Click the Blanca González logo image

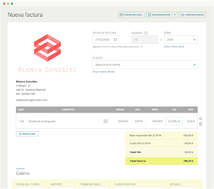click(47, 53)
